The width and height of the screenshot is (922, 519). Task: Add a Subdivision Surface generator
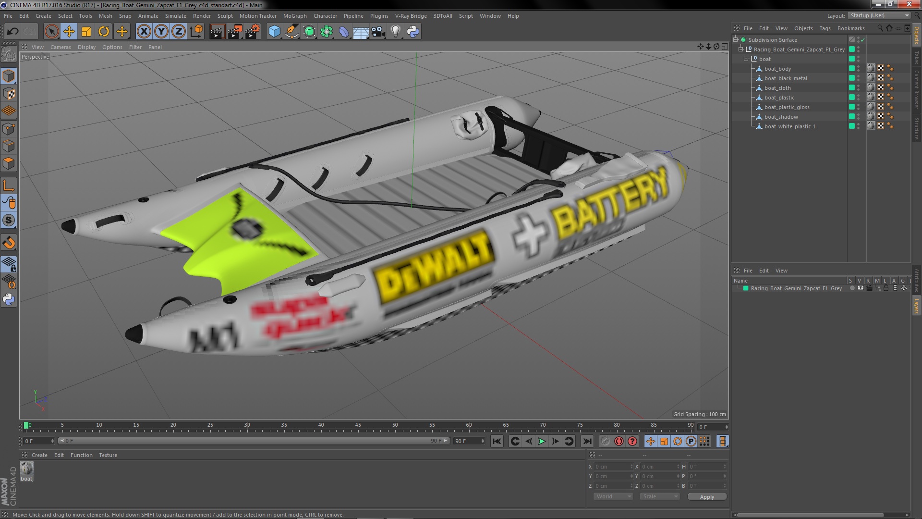(x=309, y=32)
